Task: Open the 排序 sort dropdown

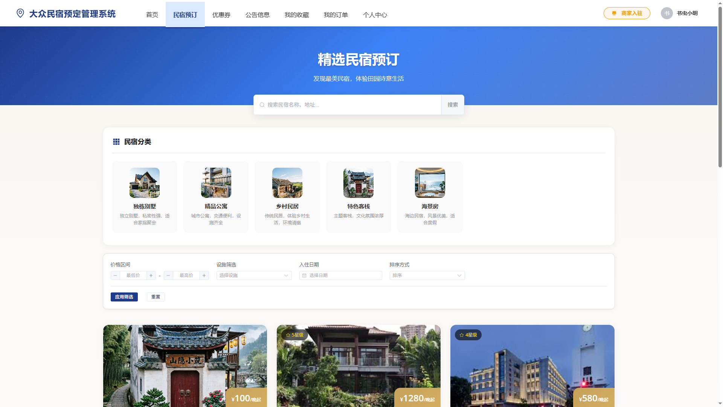Action: click(x=427, y=275)
